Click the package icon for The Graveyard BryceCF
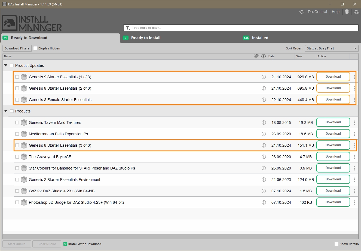This screenshot has height=251, width=361. pyautogui.click(x=24, y=157)
